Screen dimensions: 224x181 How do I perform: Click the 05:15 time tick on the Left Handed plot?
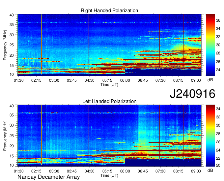[x=107, y=171]
